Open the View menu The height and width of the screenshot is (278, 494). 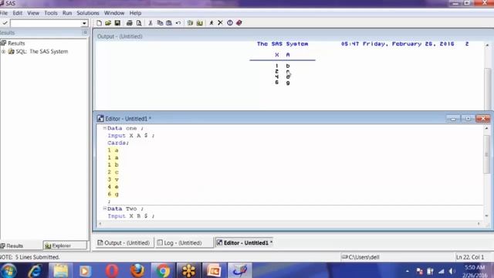33,13
